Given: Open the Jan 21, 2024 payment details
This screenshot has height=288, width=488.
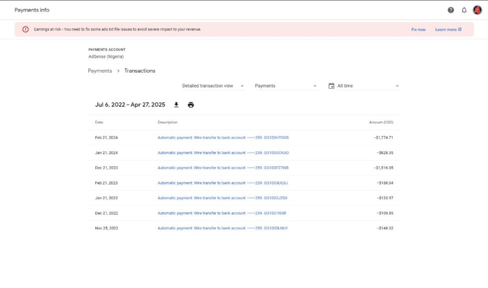Looking at the screenshot, I should tap(223, 153).
